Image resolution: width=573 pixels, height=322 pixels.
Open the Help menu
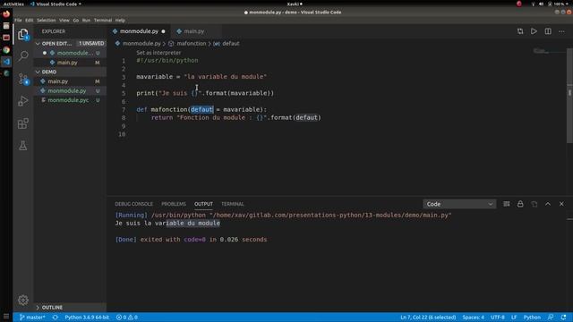coord(120,21)
